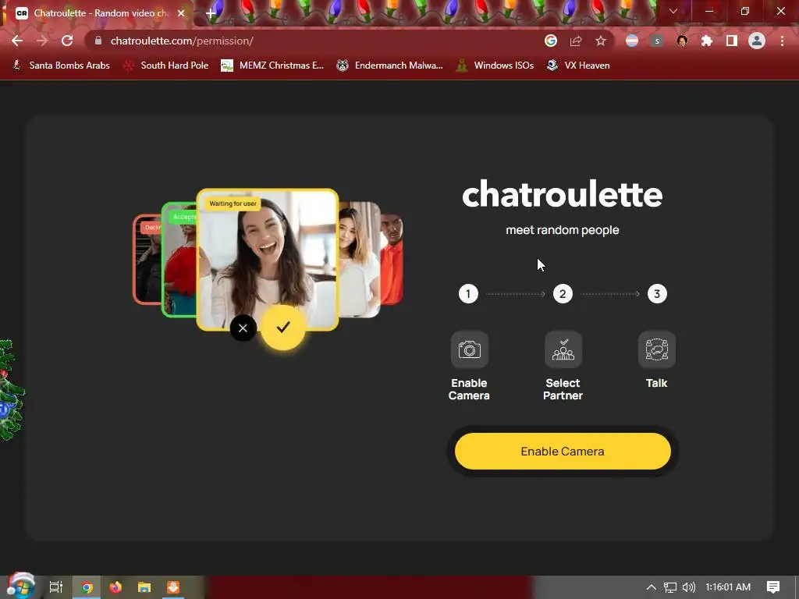Click the Waiting for user label
Viewport: 799px width, 599px height.
[233, 204]
